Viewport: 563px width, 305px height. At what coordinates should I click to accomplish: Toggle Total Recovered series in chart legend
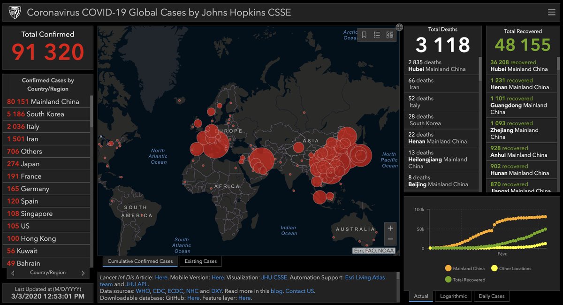[465, 280]
